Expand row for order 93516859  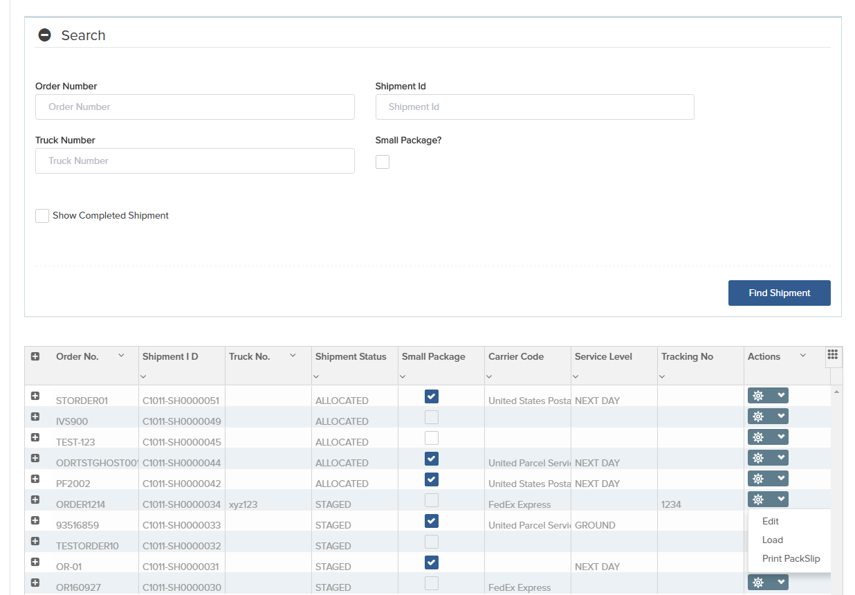[x=35, y=521]
